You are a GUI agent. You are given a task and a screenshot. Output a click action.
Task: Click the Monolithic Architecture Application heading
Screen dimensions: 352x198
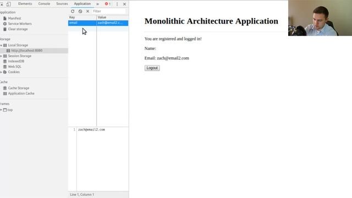coord(211,21)
